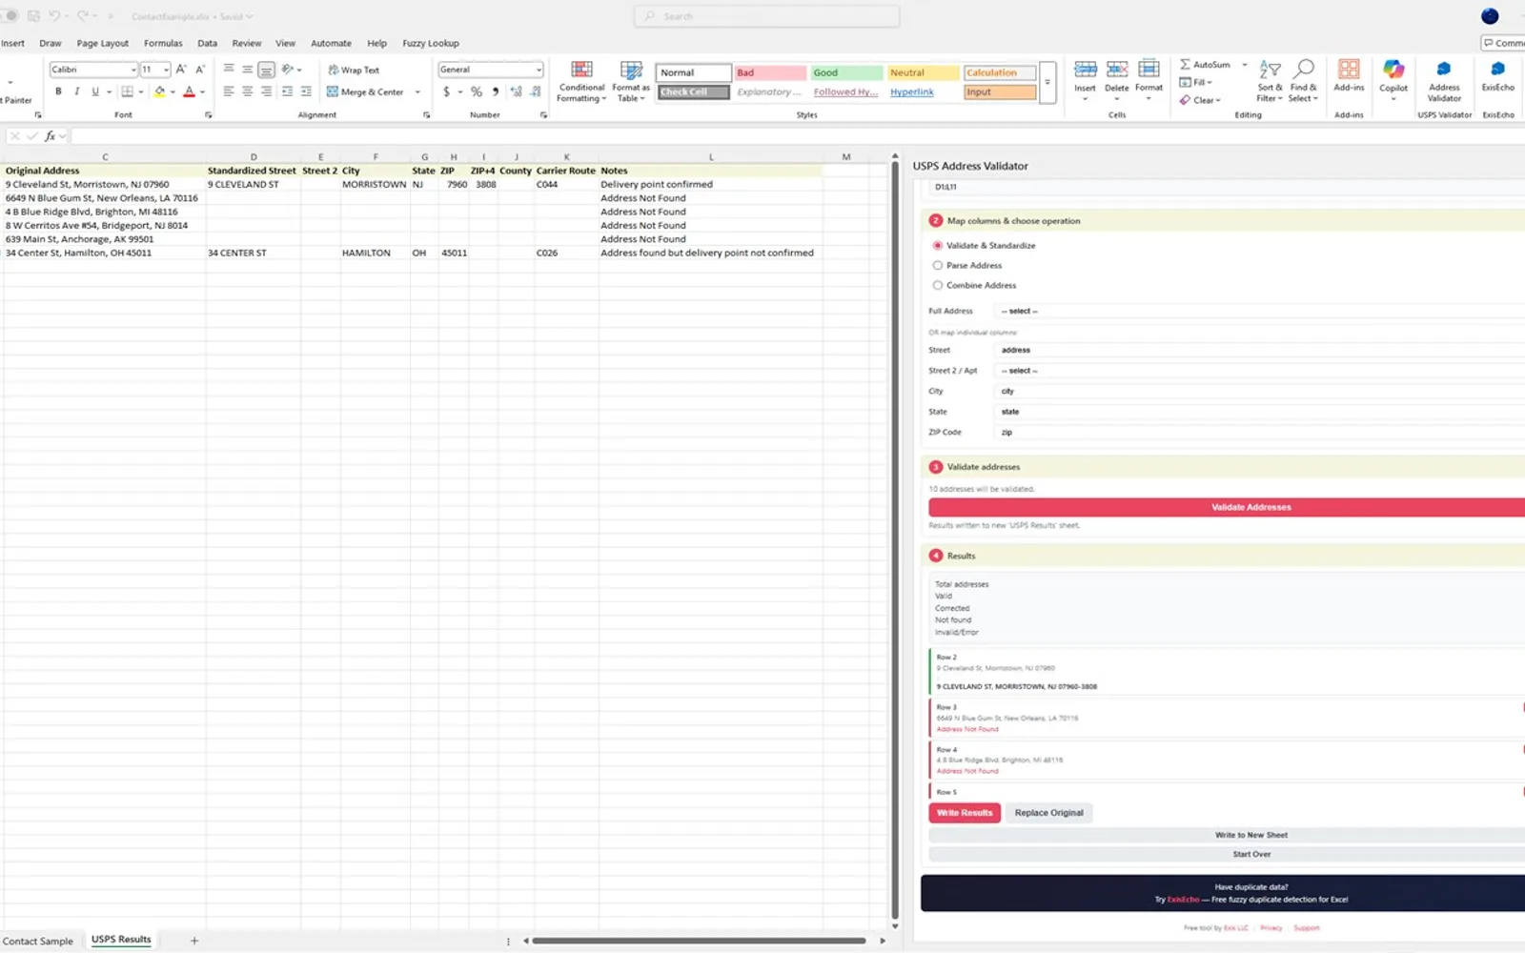Click the Delete cells icon
This screenshot has width=1525, height=953.
point(1117,80)
